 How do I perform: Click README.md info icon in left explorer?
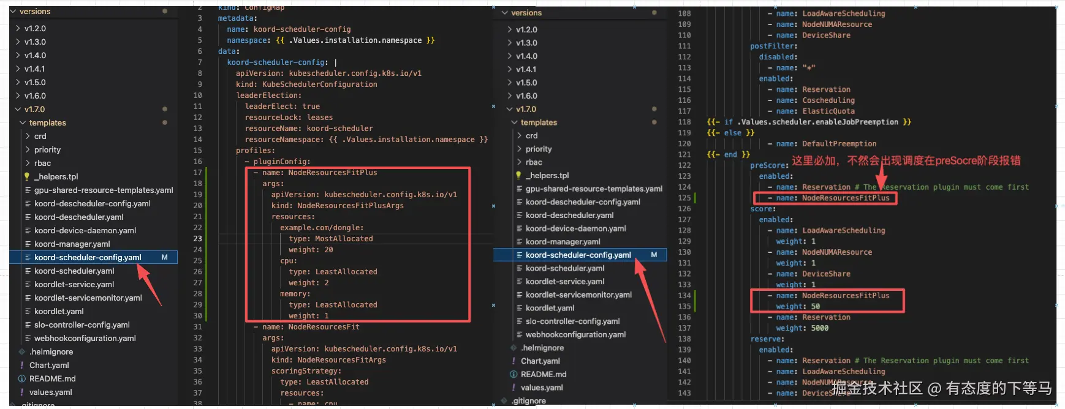pyautogui.click(x=22, y=378)
